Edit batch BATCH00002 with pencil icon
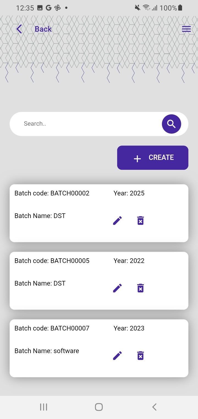The width and height of the screenshot is (198, 419). point(117,221)
